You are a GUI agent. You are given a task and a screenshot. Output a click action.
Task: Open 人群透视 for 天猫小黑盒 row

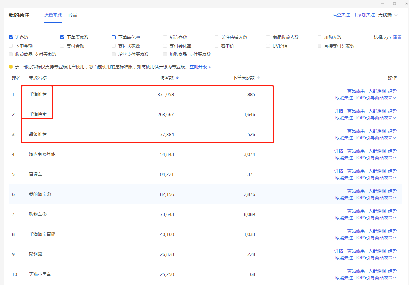point(377,271)
